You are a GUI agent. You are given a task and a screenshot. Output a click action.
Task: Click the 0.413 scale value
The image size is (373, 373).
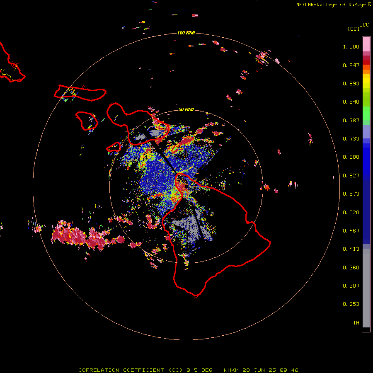coord(351,249)
